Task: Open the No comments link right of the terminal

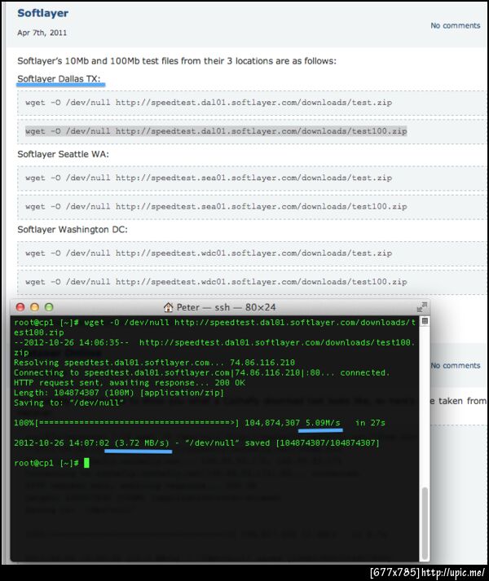Action: point(456,365)
